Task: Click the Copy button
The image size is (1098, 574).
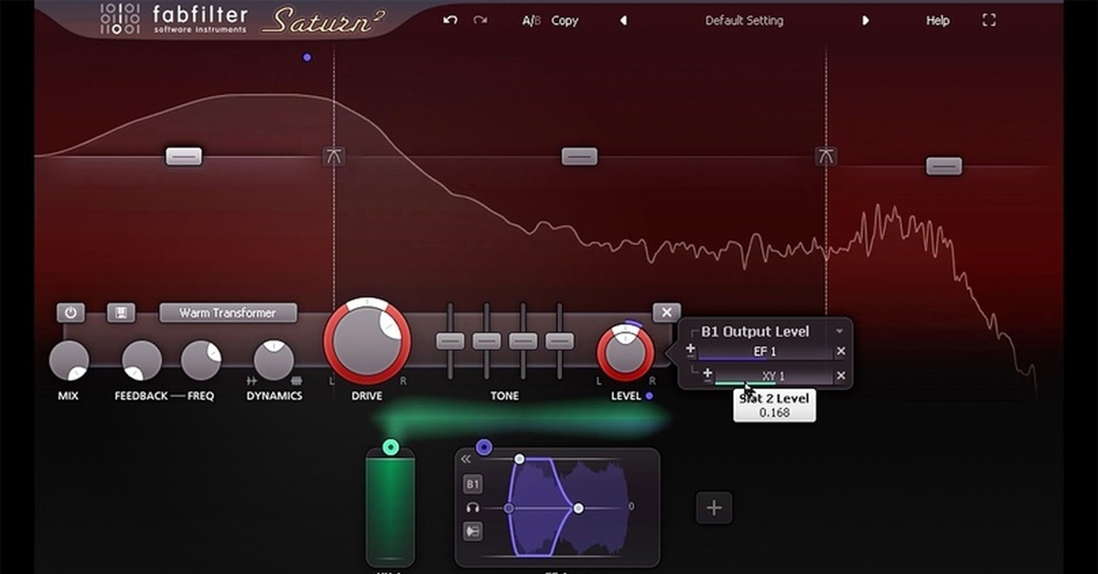Action: (565, 20)
